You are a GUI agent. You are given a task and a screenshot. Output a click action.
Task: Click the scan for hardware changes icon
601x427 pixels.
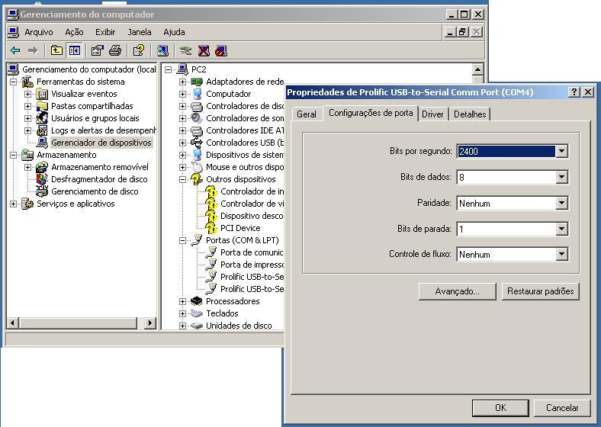pos(162,50)
